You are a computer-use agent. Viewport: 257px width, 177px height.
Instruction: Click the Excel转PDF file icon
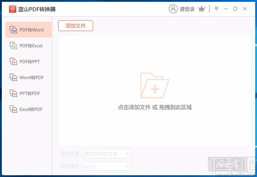(13, 109)
